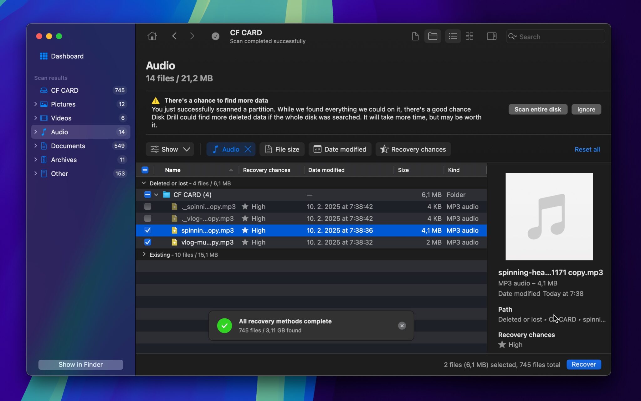This screenshot has width=641, height=401.
Task: Click the Recover button
Action: point(583,364)
